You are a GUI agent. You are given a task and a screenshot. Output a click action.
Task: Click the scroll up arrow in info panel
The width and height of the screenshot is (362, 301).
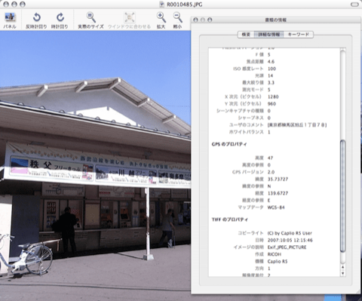point(342,267)
